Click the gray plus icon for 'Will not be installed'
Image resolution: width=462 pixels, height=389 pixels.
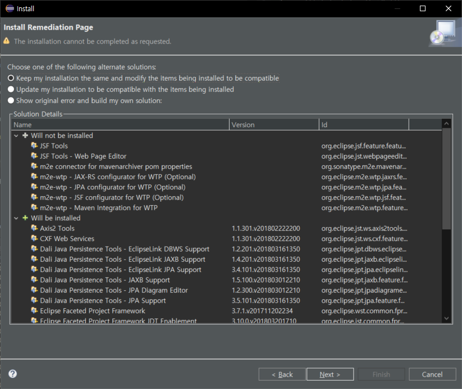coord(25,135)
